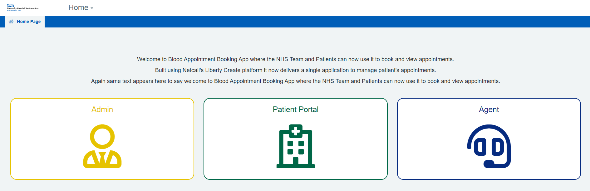The height and width of the screenshot is (191, 590).
Task: Click the empty blue navigation bar area
Action: pyautogui.click(x=312, y=22)
